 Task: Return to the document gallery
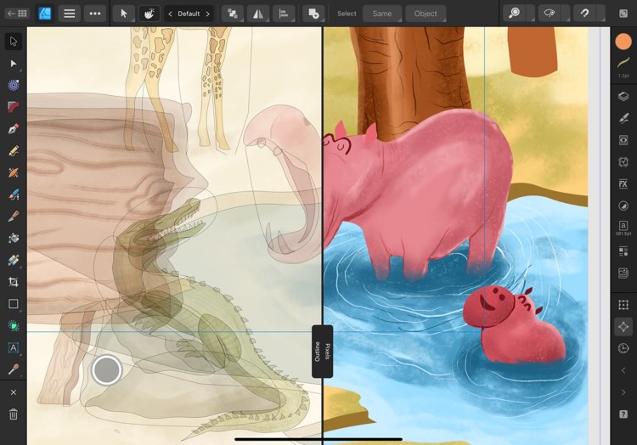(17, 14)
